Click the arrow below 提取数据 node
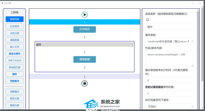The height and width of the screenshot is (111, 205). tap(84, 67)
